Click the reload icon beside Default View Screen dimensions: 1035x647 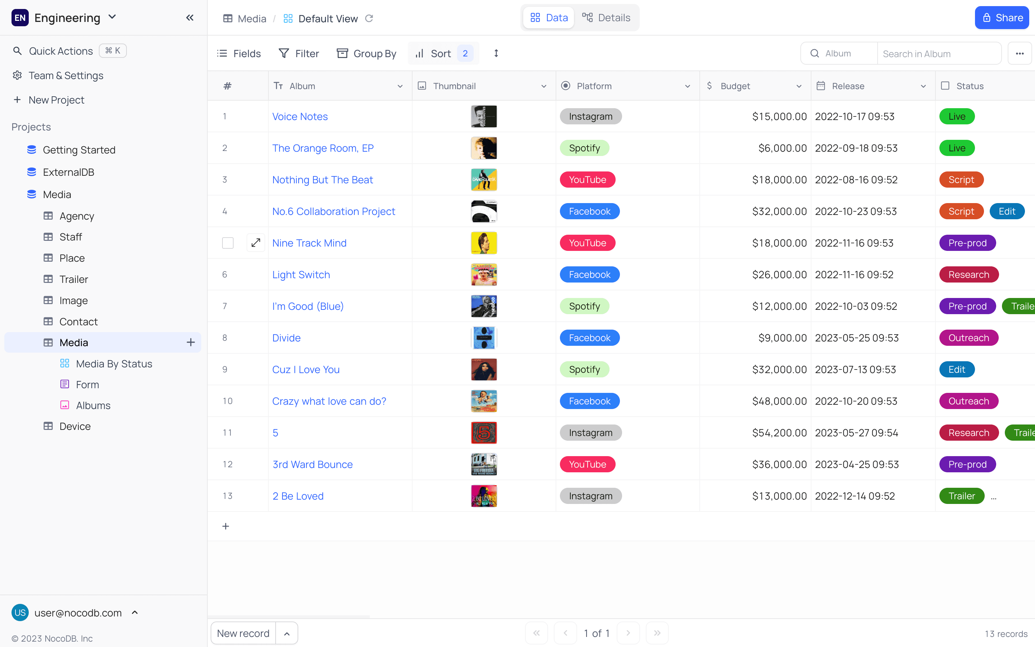pyautogui.click(x=369, y=18)
